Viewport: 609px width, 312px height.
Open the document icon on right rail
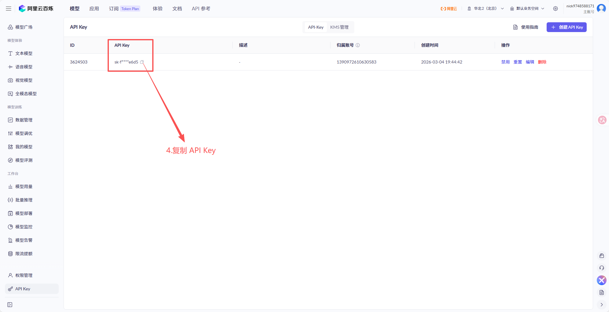click(602, 292)
